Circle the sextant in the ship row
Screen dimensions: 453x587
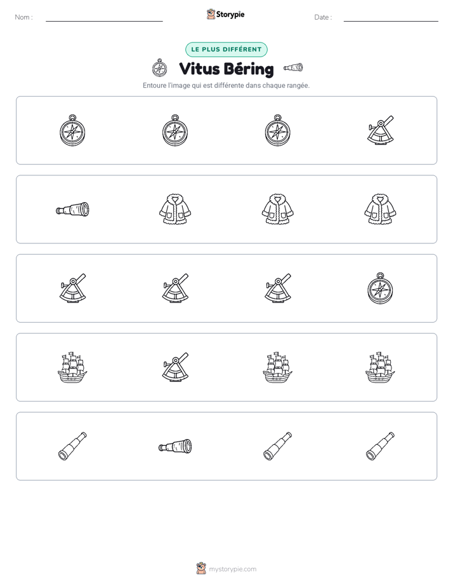click(175, 367)
